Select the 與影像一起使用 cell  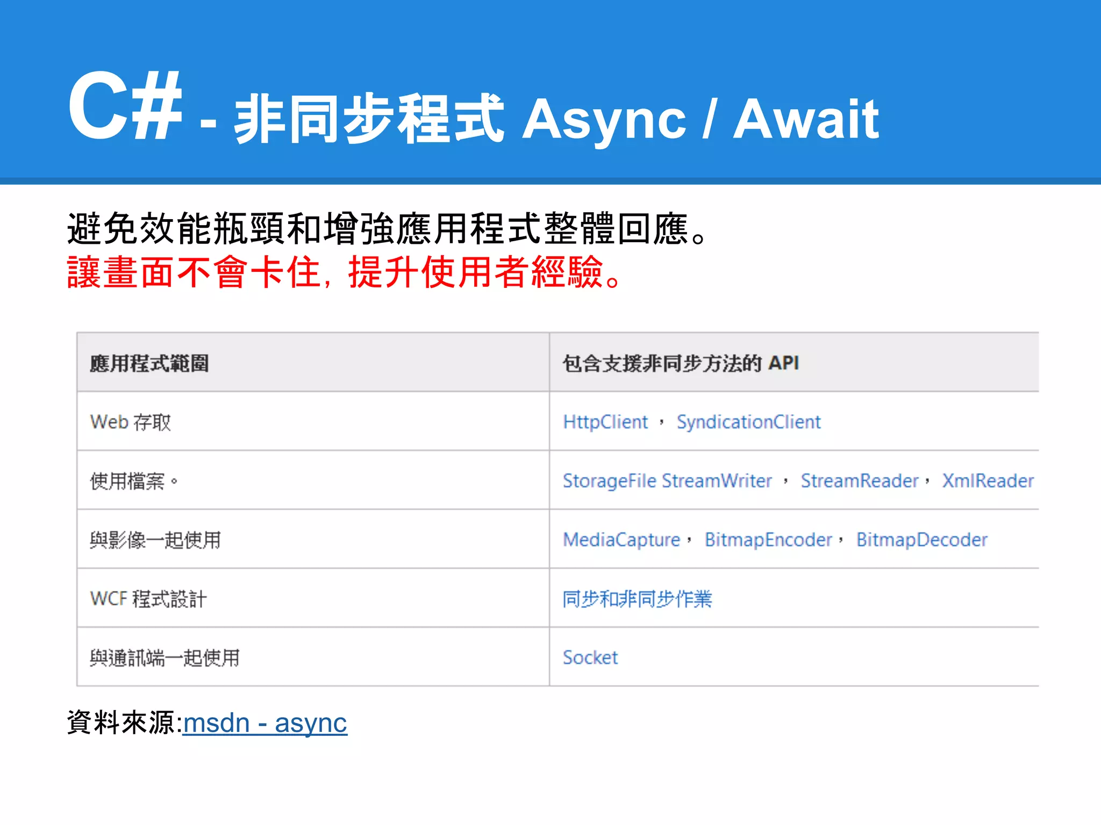point(313,539)
